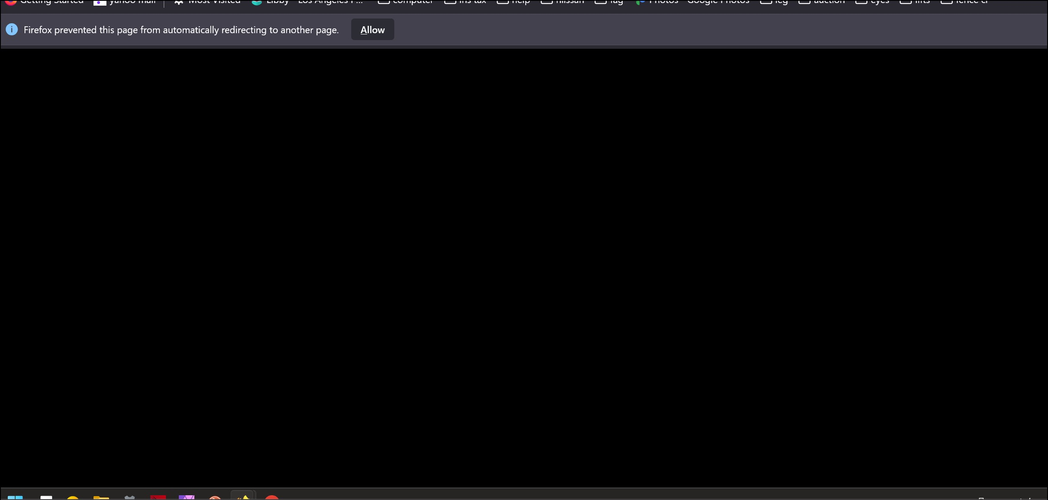Viewport: 1048px width, 500px height.
Task: Click the blue info icon in the notification bar
Action: pos(12,29)
